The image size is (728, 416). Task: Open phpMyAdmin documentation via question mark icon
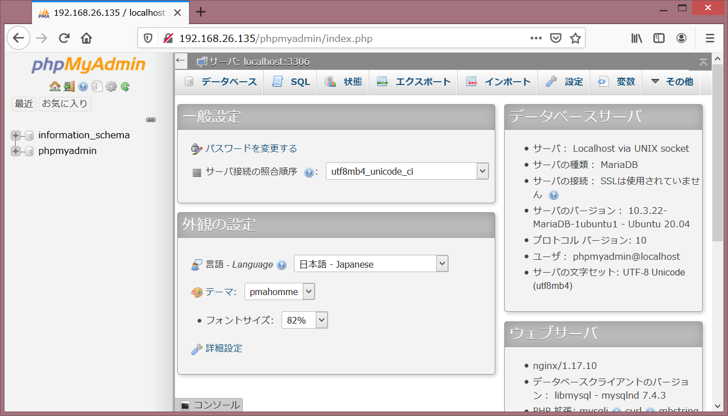click(83, 86)
